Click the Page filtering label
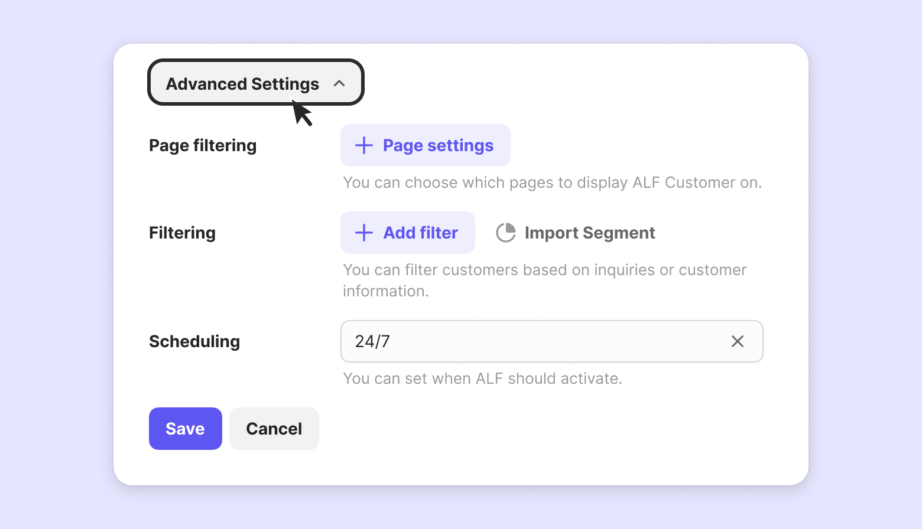Viewport: 922px width, 529px height. pos(203,145)
